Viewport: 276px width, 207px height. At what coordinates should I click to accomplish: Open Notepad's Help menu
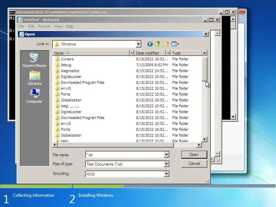coord(70,26)
